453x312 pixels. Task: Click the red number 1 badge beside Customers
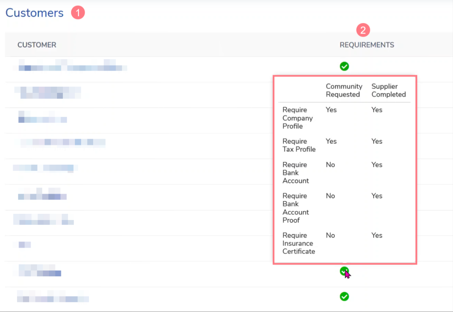tap(78, 13)
